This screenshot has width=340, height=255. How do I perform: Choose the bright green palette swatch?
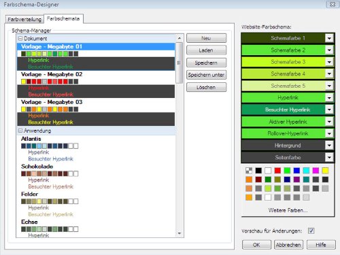coord(287,171)
